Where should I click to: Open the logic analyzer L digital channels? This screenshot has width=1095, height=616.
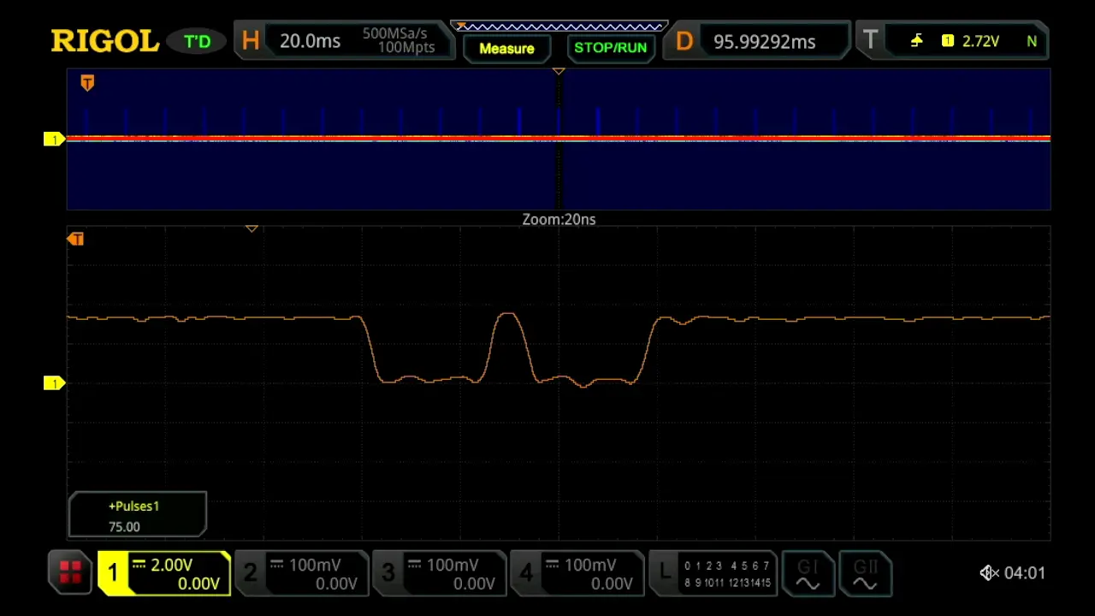[x=713, y=573]
